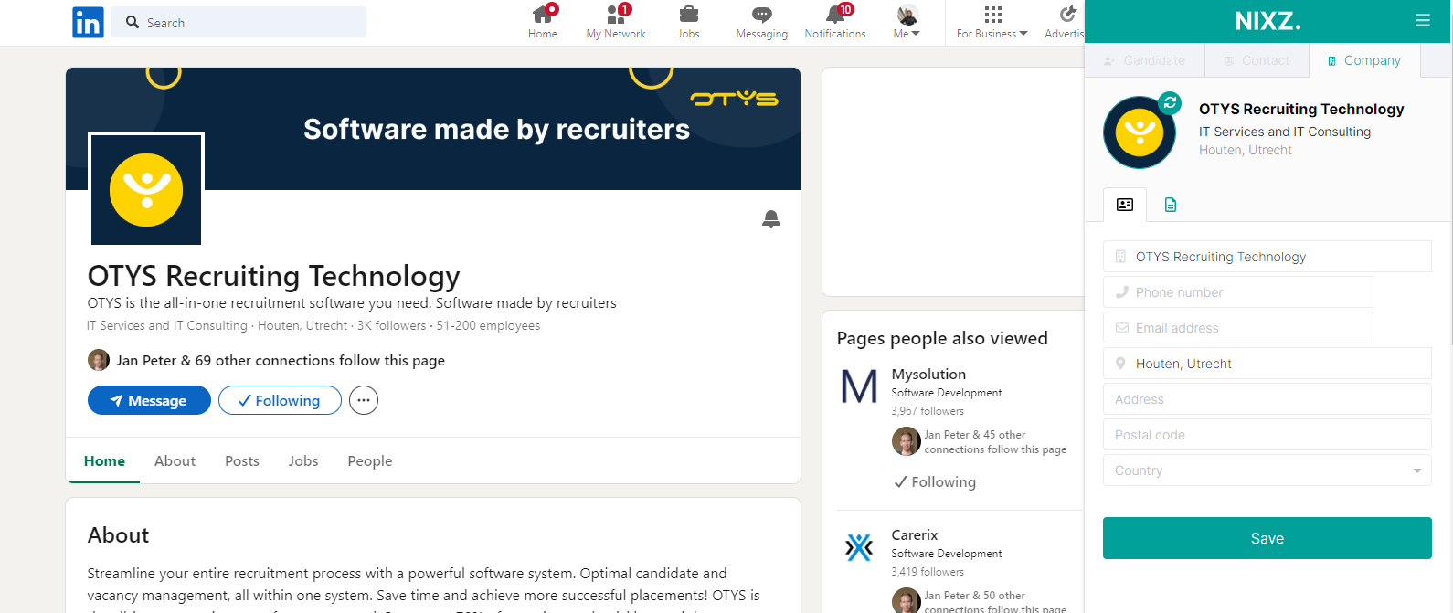Open the more options ellipsis button

pyautogui.click(x=364, y=400)
